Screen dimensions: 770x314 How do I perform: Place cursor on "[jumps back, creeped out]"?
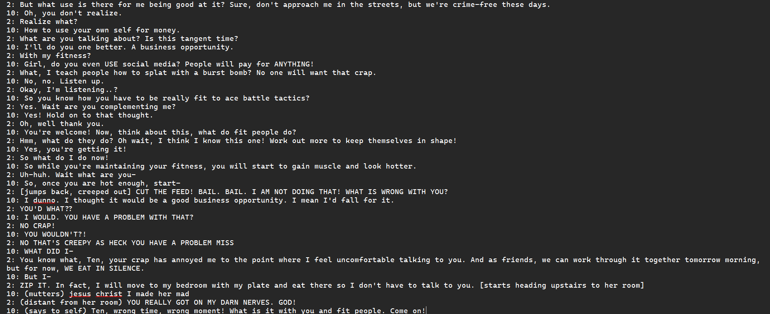pyautogui.click(x=75, y=192)
